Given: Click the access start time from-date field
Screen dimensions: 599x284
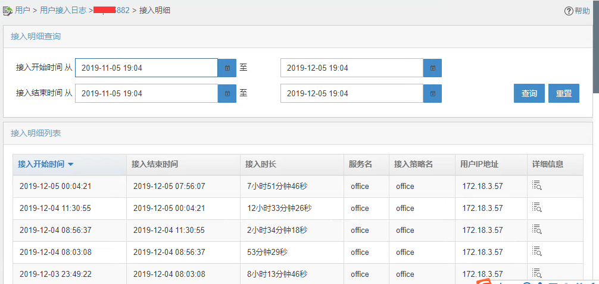Looking at the screenshot, I should point(146,68).
